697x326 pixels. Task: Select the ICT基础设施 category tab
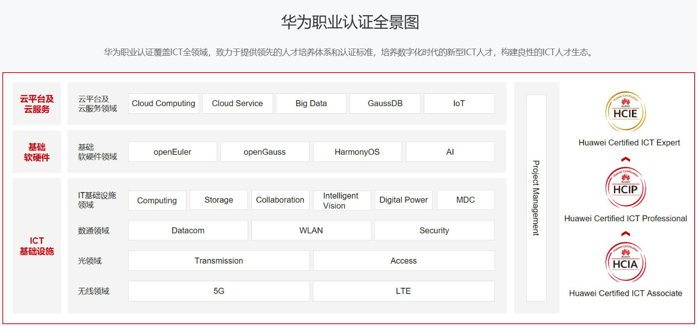[37, 246]
